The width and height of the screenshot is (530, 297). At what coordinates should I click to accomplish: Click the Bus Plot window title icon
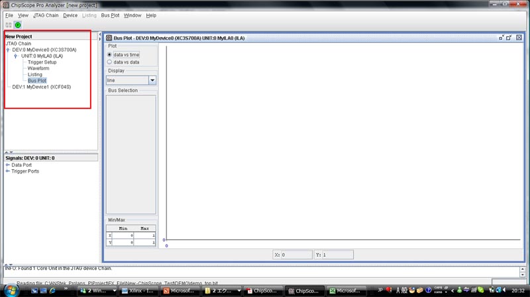click(x=109, y=38)
